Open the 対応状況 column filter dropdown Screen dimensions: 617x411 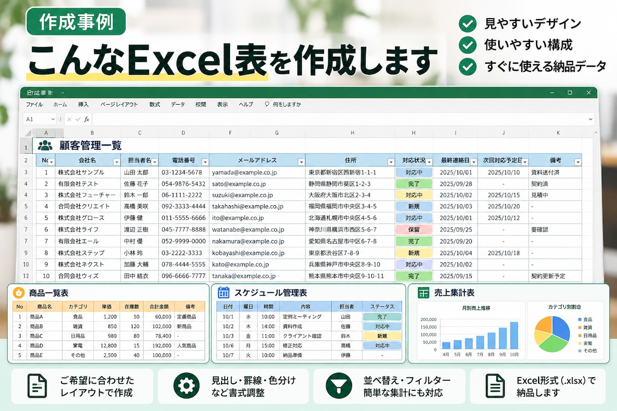tap(429, 162)
